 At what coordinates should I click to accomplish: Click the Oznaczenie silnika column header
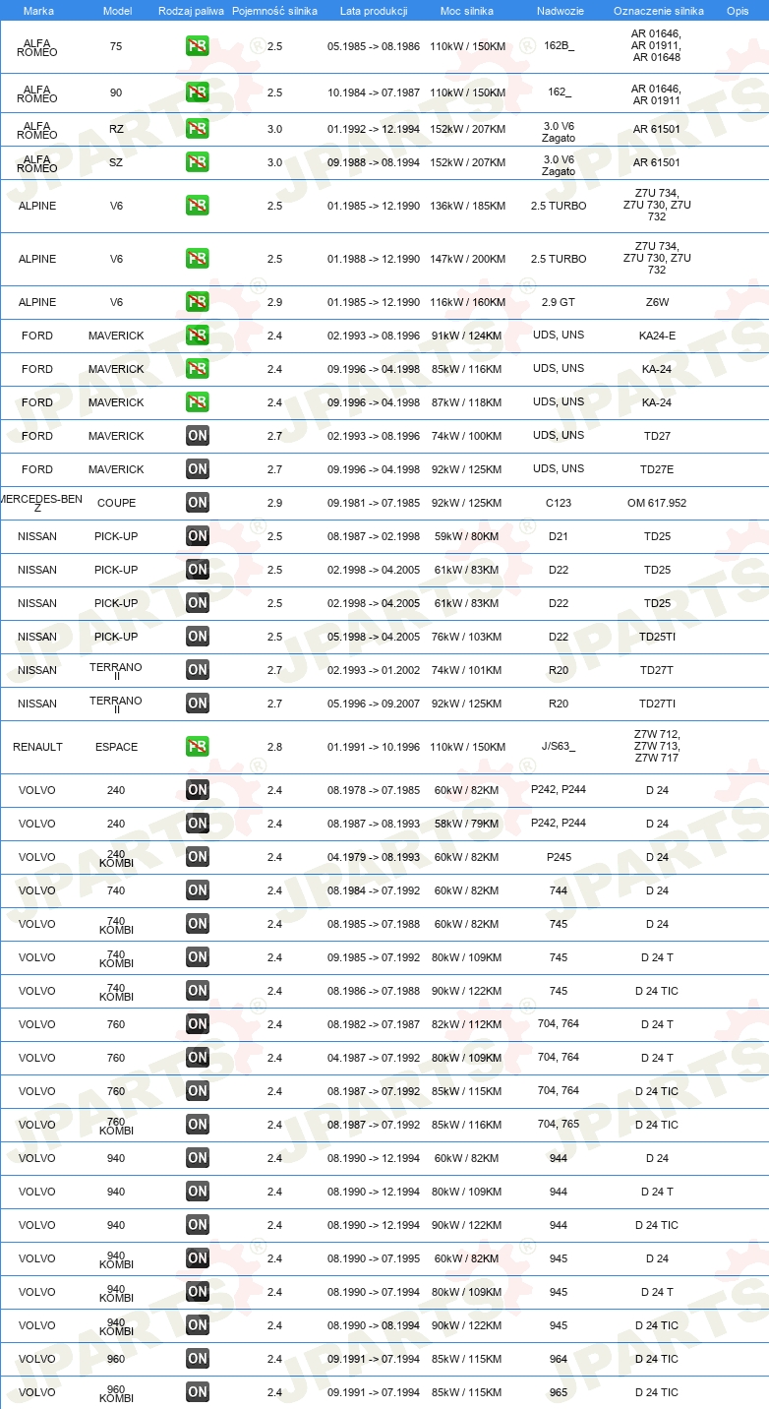658,10
